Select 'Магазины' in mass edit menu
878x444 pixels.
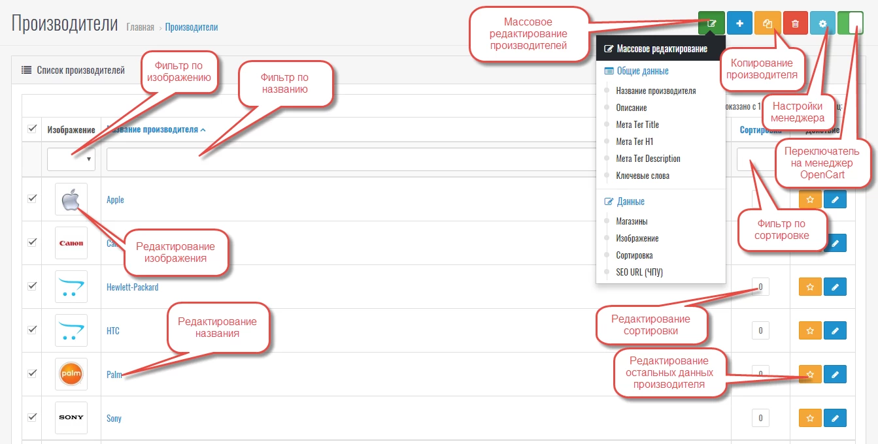pos(632,221)
